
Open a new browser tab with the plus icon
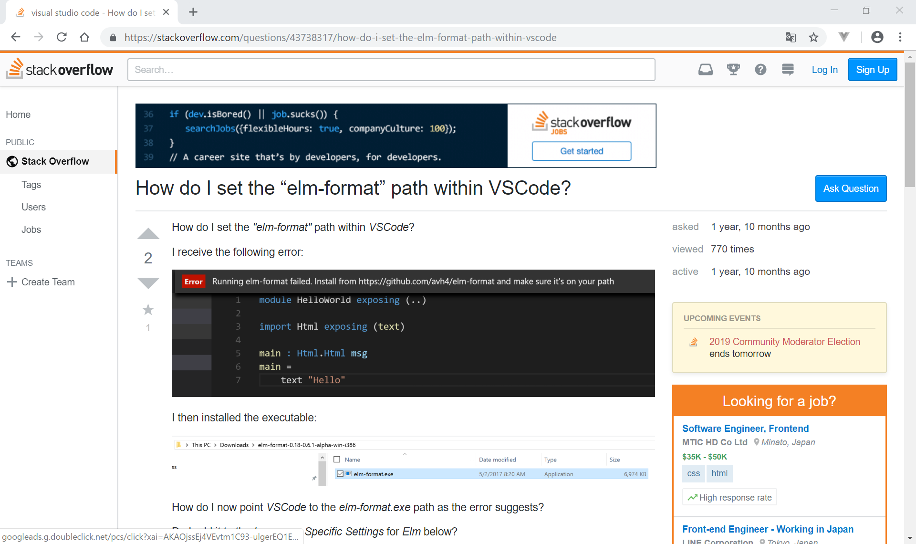(193, 12)
